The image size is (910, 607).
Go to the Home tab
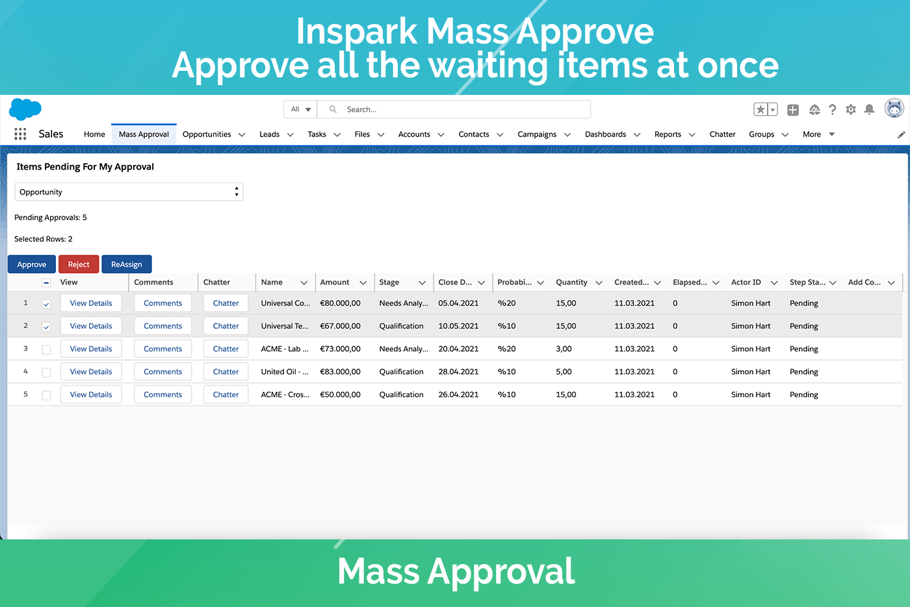pos(94,134)
